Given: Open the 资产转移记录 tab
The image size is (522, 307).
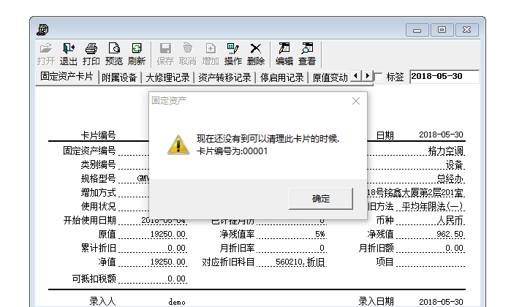Looking at the screenshot, I should (x=224, y=77).
